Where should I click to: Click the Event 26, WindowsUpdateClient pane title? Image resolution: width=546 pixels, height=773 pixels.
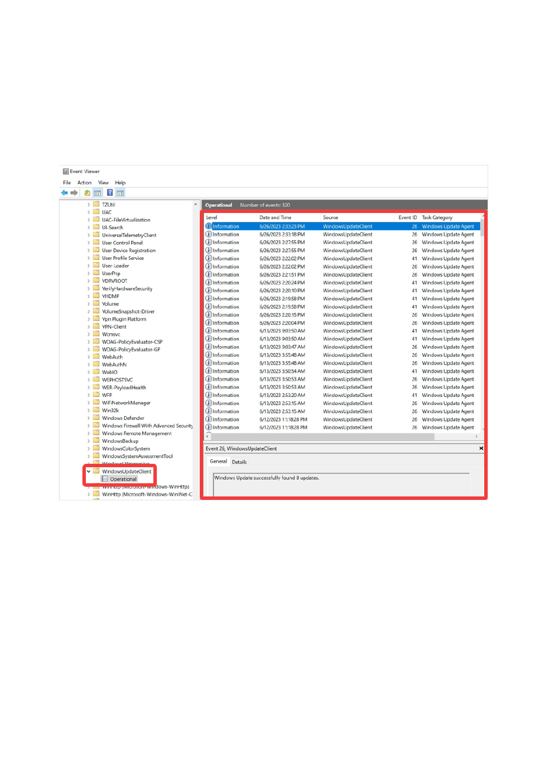click(x=241, y=449)
